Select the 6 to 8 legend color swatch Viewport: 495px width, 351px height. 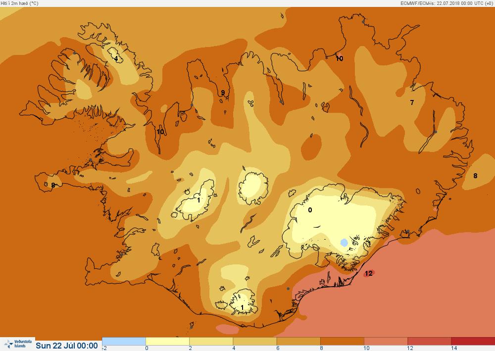point(298,341)
